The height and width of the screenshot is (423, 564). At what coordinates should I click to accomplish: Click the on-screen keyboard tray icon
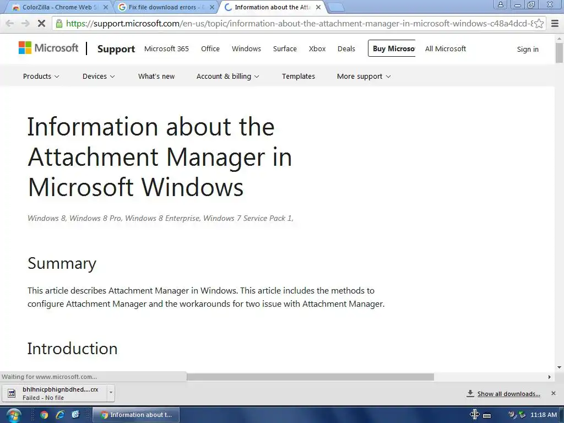click(x=487, y=415)
